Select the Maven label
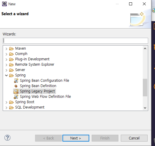This screenshot has width=155, height=146. (21, 48)
